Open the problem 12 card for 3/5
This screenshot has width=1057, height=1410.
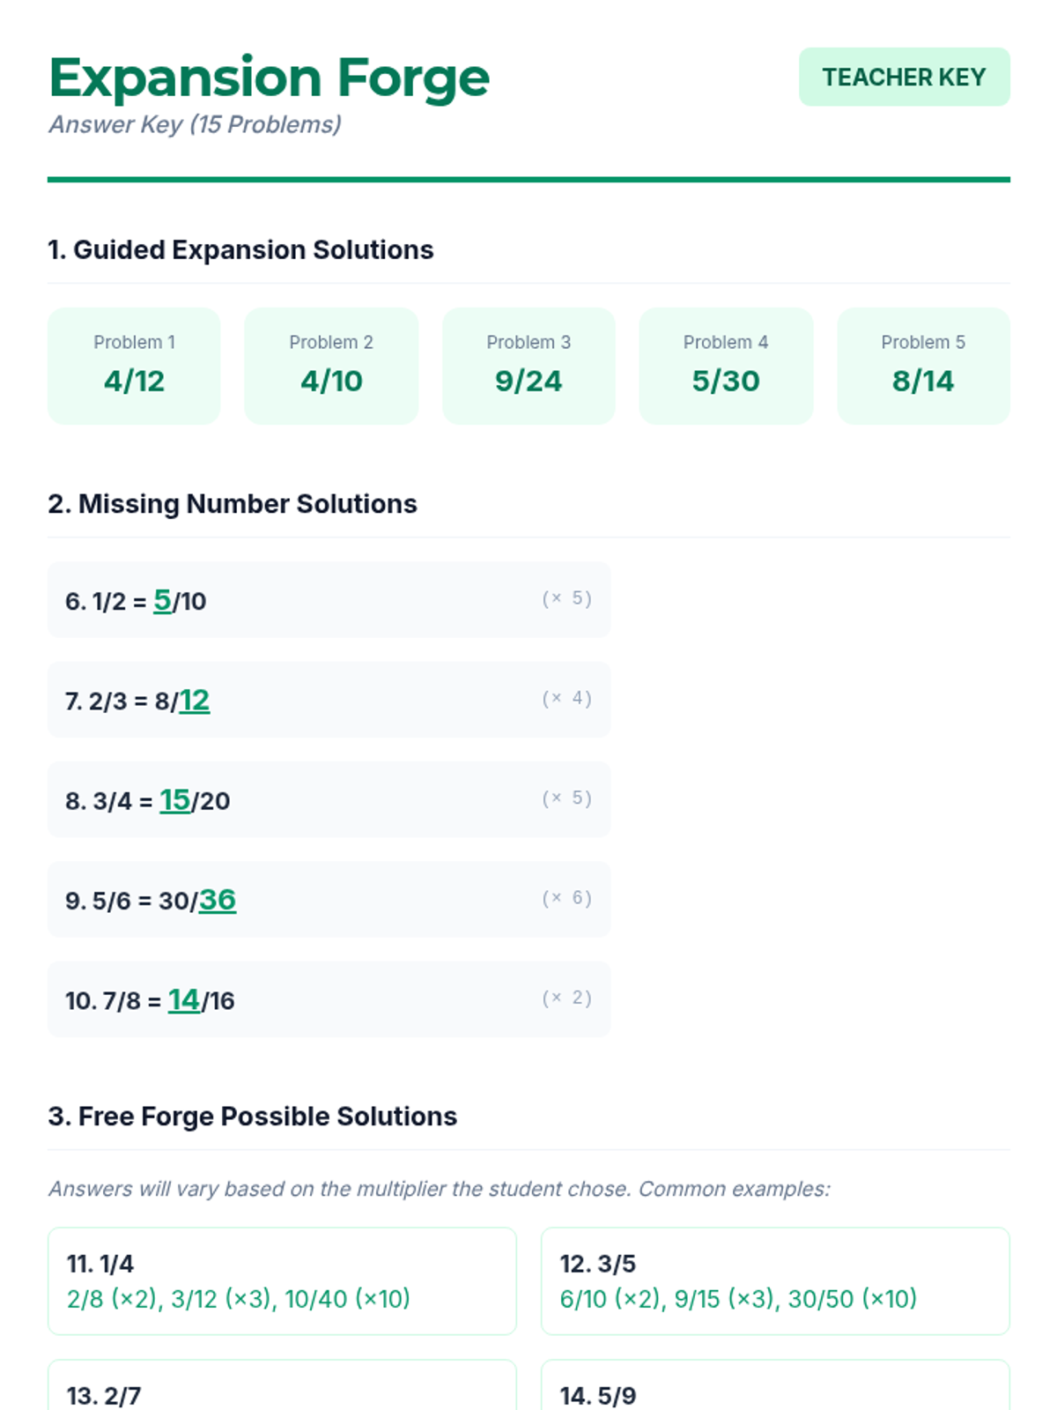[x=775, y=1280]
